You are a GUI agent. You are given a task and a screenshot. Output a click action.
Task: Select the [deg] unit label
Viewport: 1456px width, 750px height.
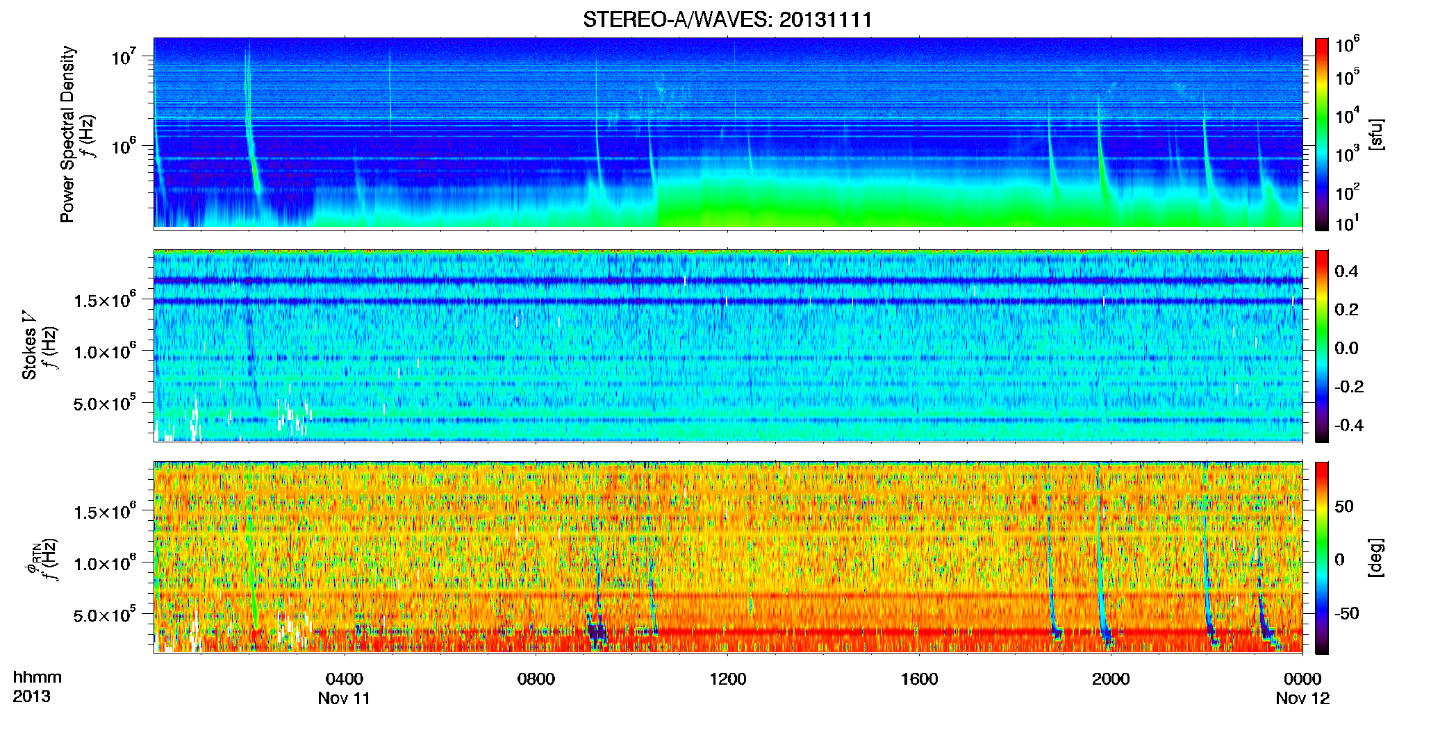[1375, 558]
